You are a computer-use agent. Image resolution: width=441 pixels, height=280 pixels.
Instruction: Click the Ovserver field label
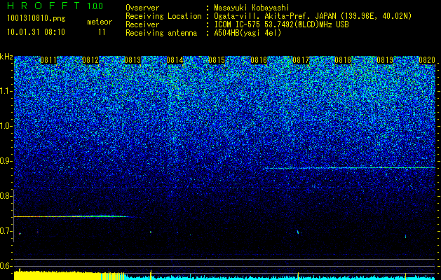tap(142, 8)
